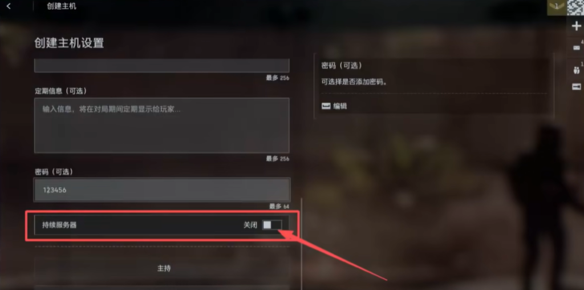Image resolution: width=584 pixels, height=290 pixels.
Task: Click the password field containing 123456
Action: tap(161, 190)
